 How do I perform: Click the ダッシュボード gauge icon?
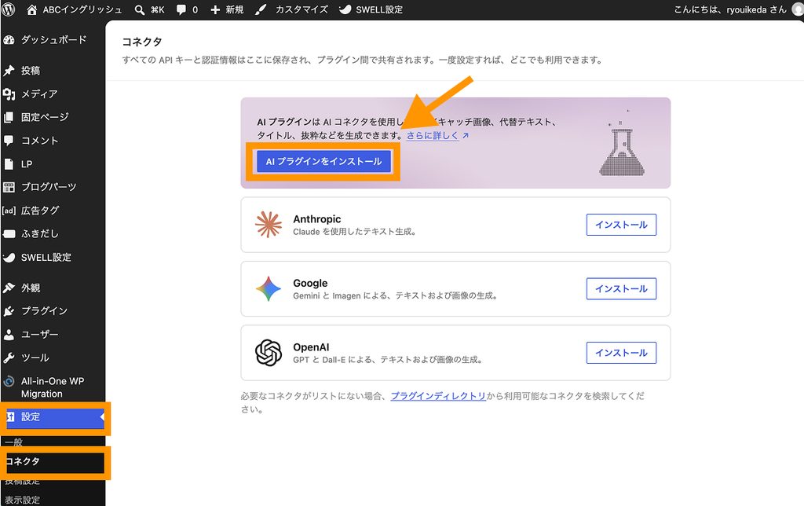9,40
